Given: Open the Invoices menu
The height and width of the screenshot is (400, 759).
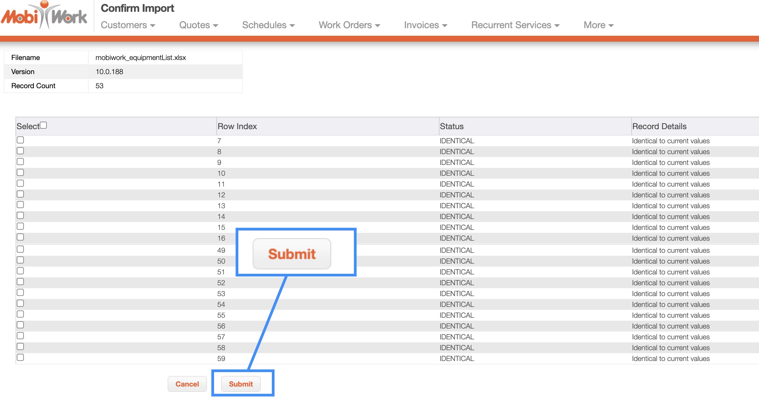Looking at the screenshot, I should point(425,25).
